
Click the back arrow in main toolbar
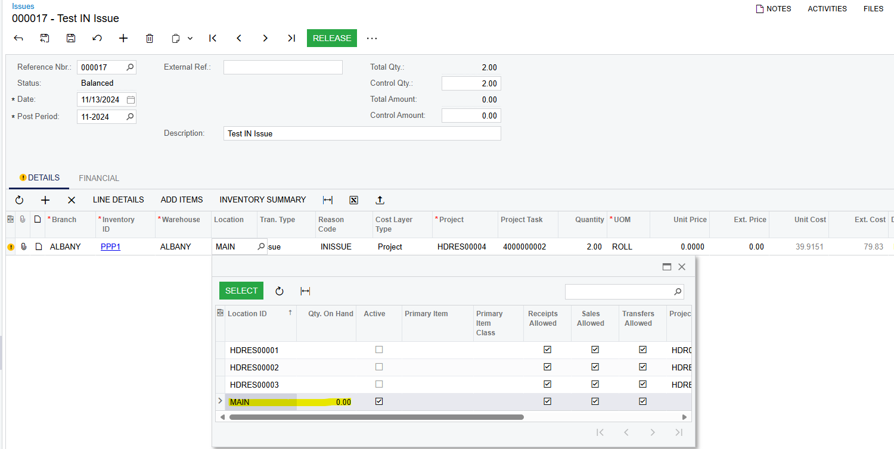coord(18,38)
